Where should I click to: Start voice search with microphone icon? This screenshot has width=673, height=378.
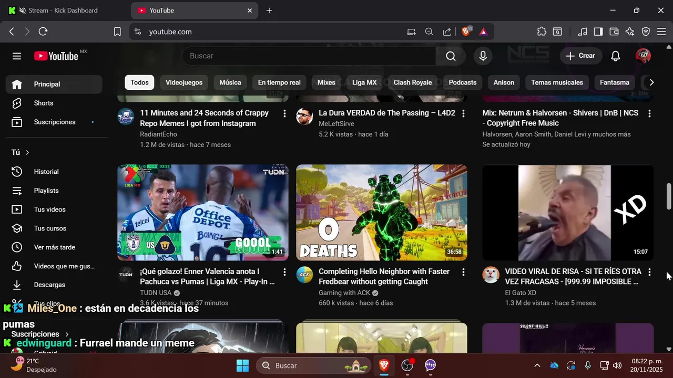[483, 56]
